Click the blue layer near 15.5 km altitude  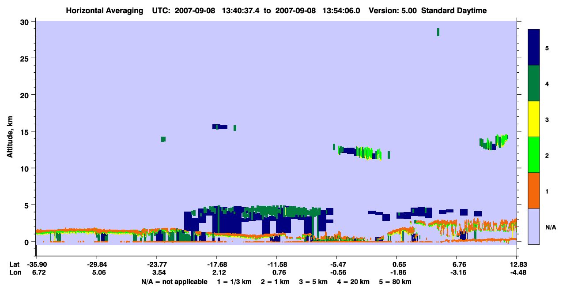220,127
